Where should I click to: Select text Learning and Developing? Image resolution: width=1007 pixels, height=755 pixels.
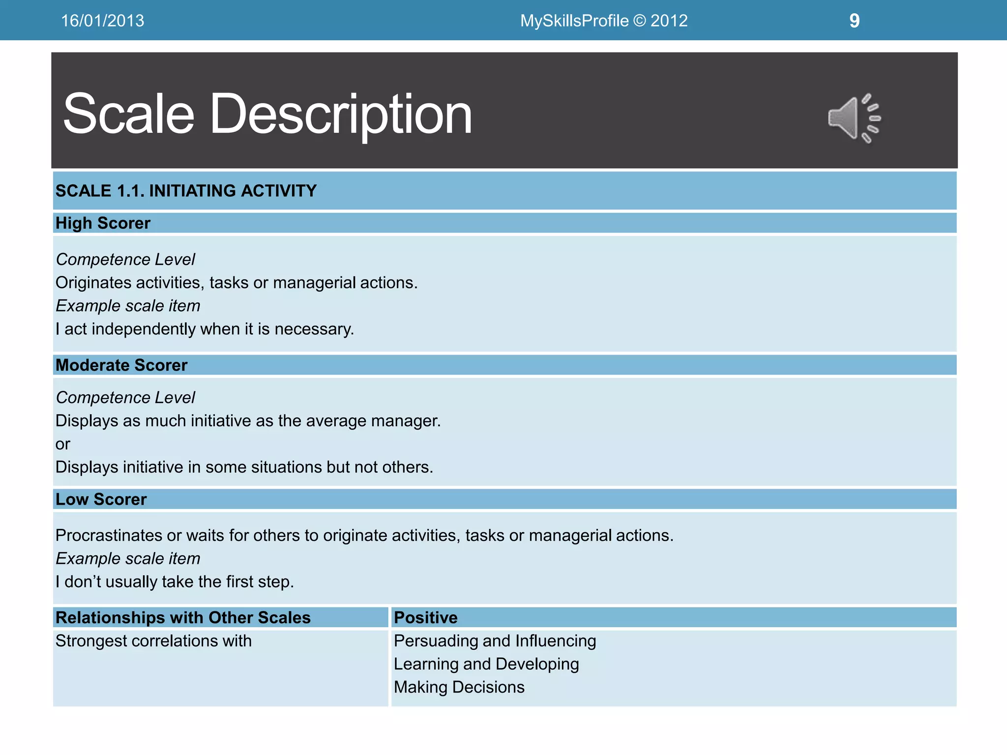486,664
